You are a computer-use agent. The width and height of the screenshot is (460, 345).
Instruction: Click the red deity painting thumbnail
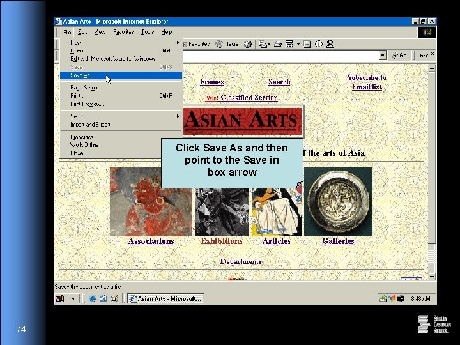click(151, 202)
